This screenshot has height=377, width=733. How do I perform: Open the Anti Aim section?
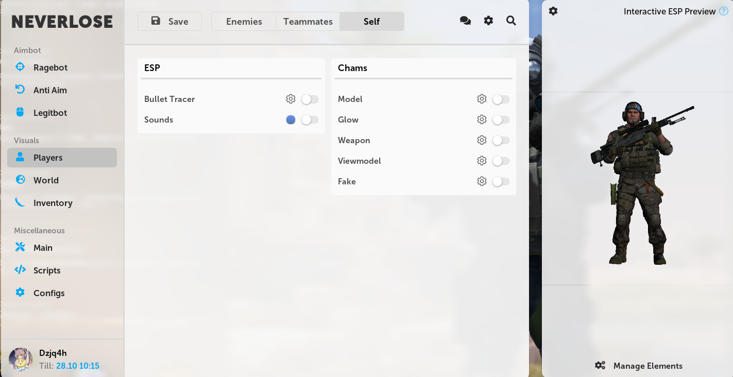(x=62, y=90)
